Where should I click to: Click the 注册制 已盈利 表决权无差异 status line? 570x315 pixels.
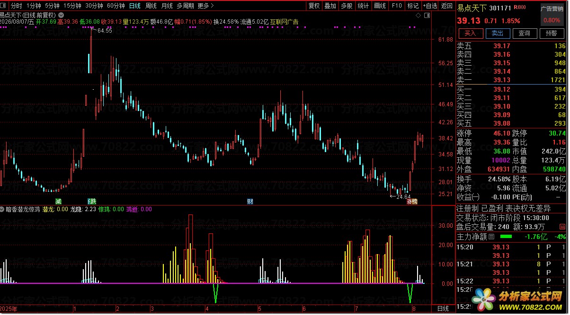[504, 208]
